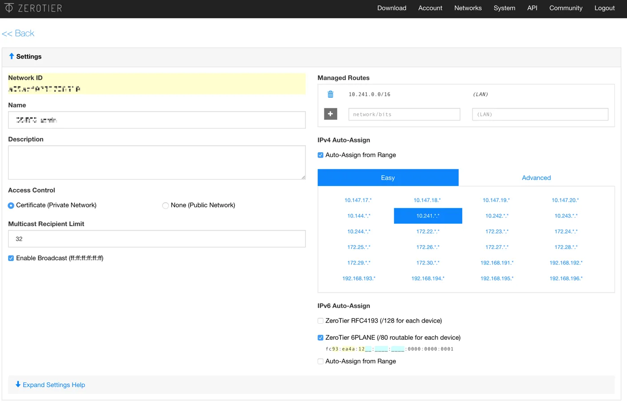
Task: Log out via Logout link
Action: (x=605, y=8)
